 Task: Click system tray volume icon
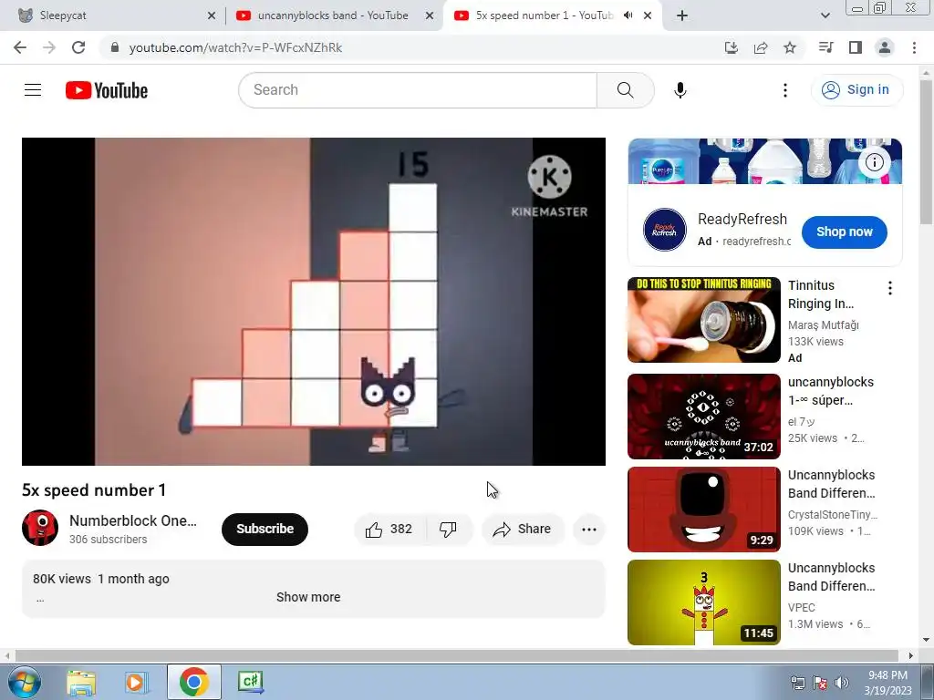(842, 683)
